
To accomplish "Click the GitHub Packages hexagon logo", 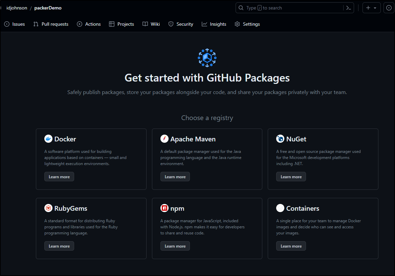I will (x=207, y=58).
